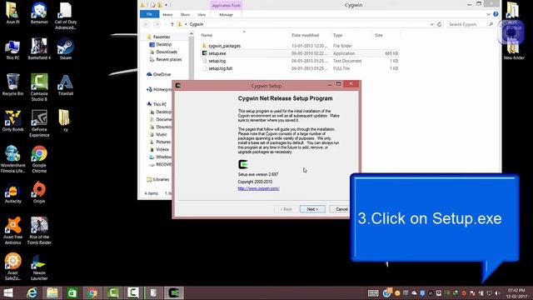Open Titanfall desktop shortcut
This screenshot has height=300, width=533.
tap(65, 85)
